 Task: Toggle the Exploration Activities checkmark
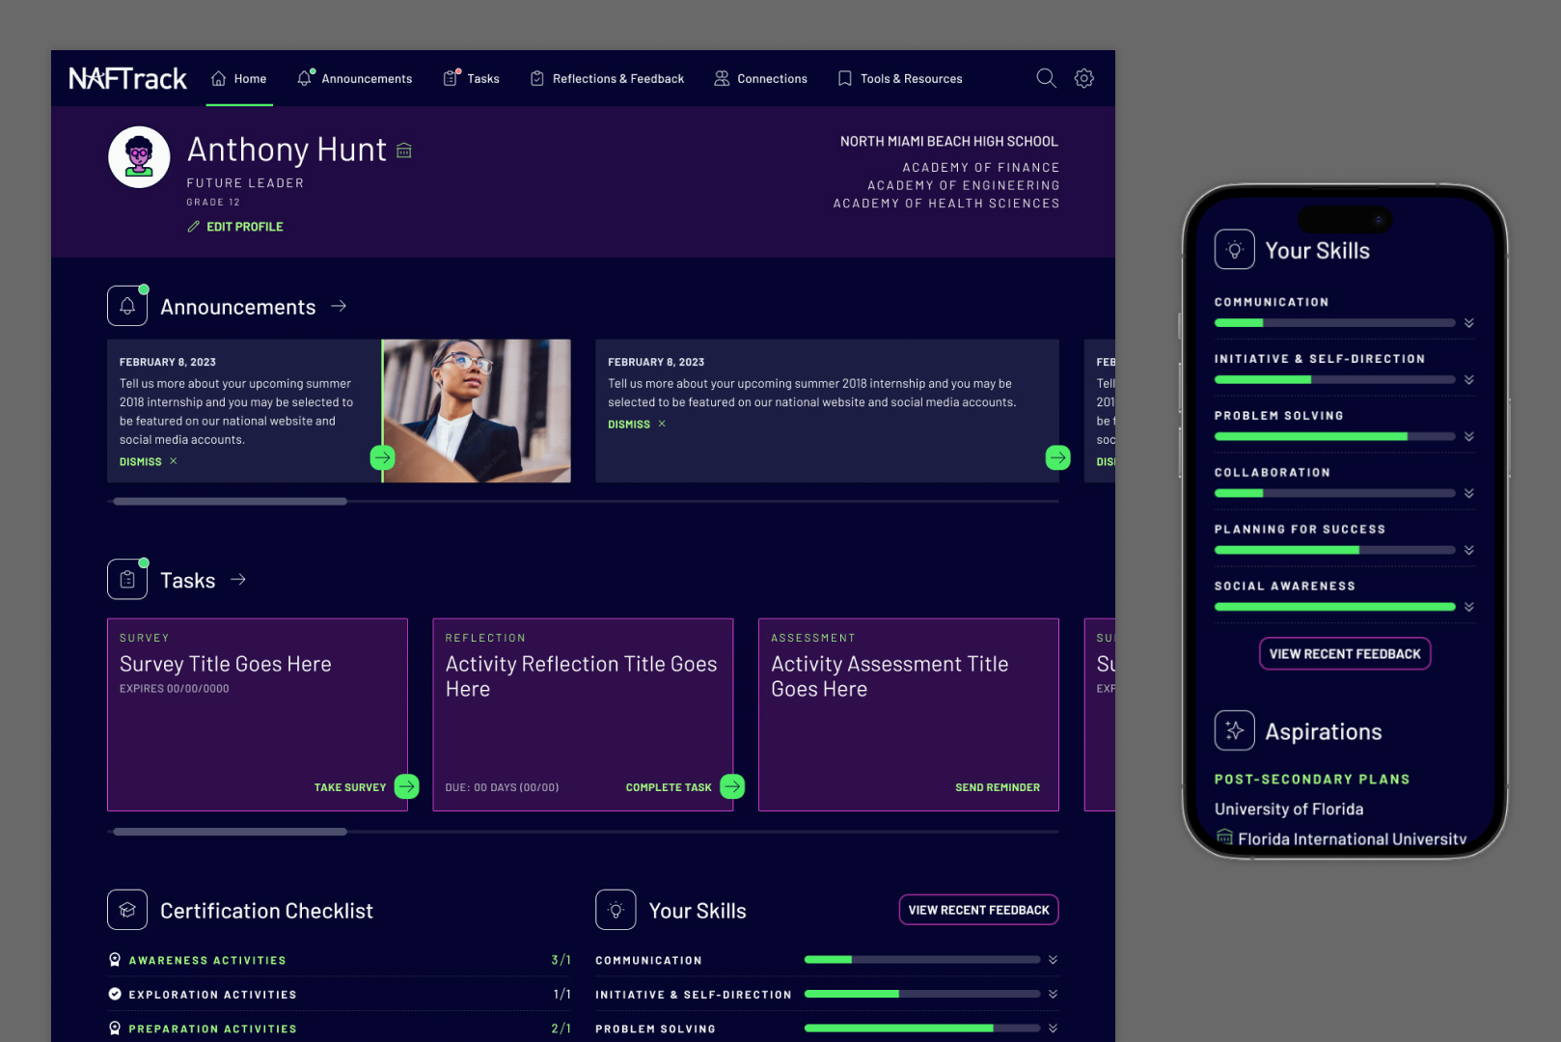point(115,994)
